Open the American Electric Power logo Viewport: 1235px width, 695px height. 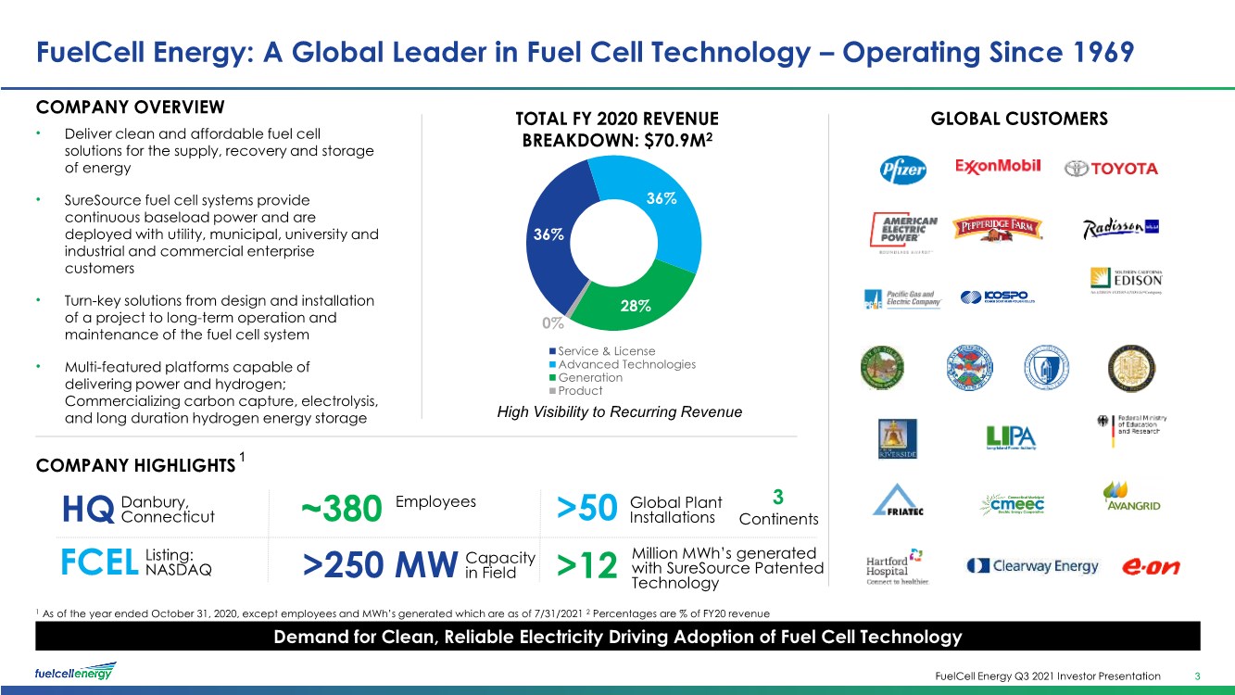904,232
